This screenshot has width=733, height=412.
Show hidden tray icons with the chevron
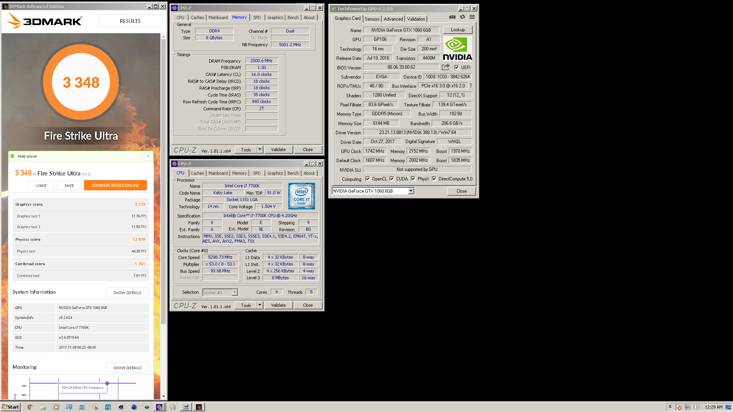[670, 407]
